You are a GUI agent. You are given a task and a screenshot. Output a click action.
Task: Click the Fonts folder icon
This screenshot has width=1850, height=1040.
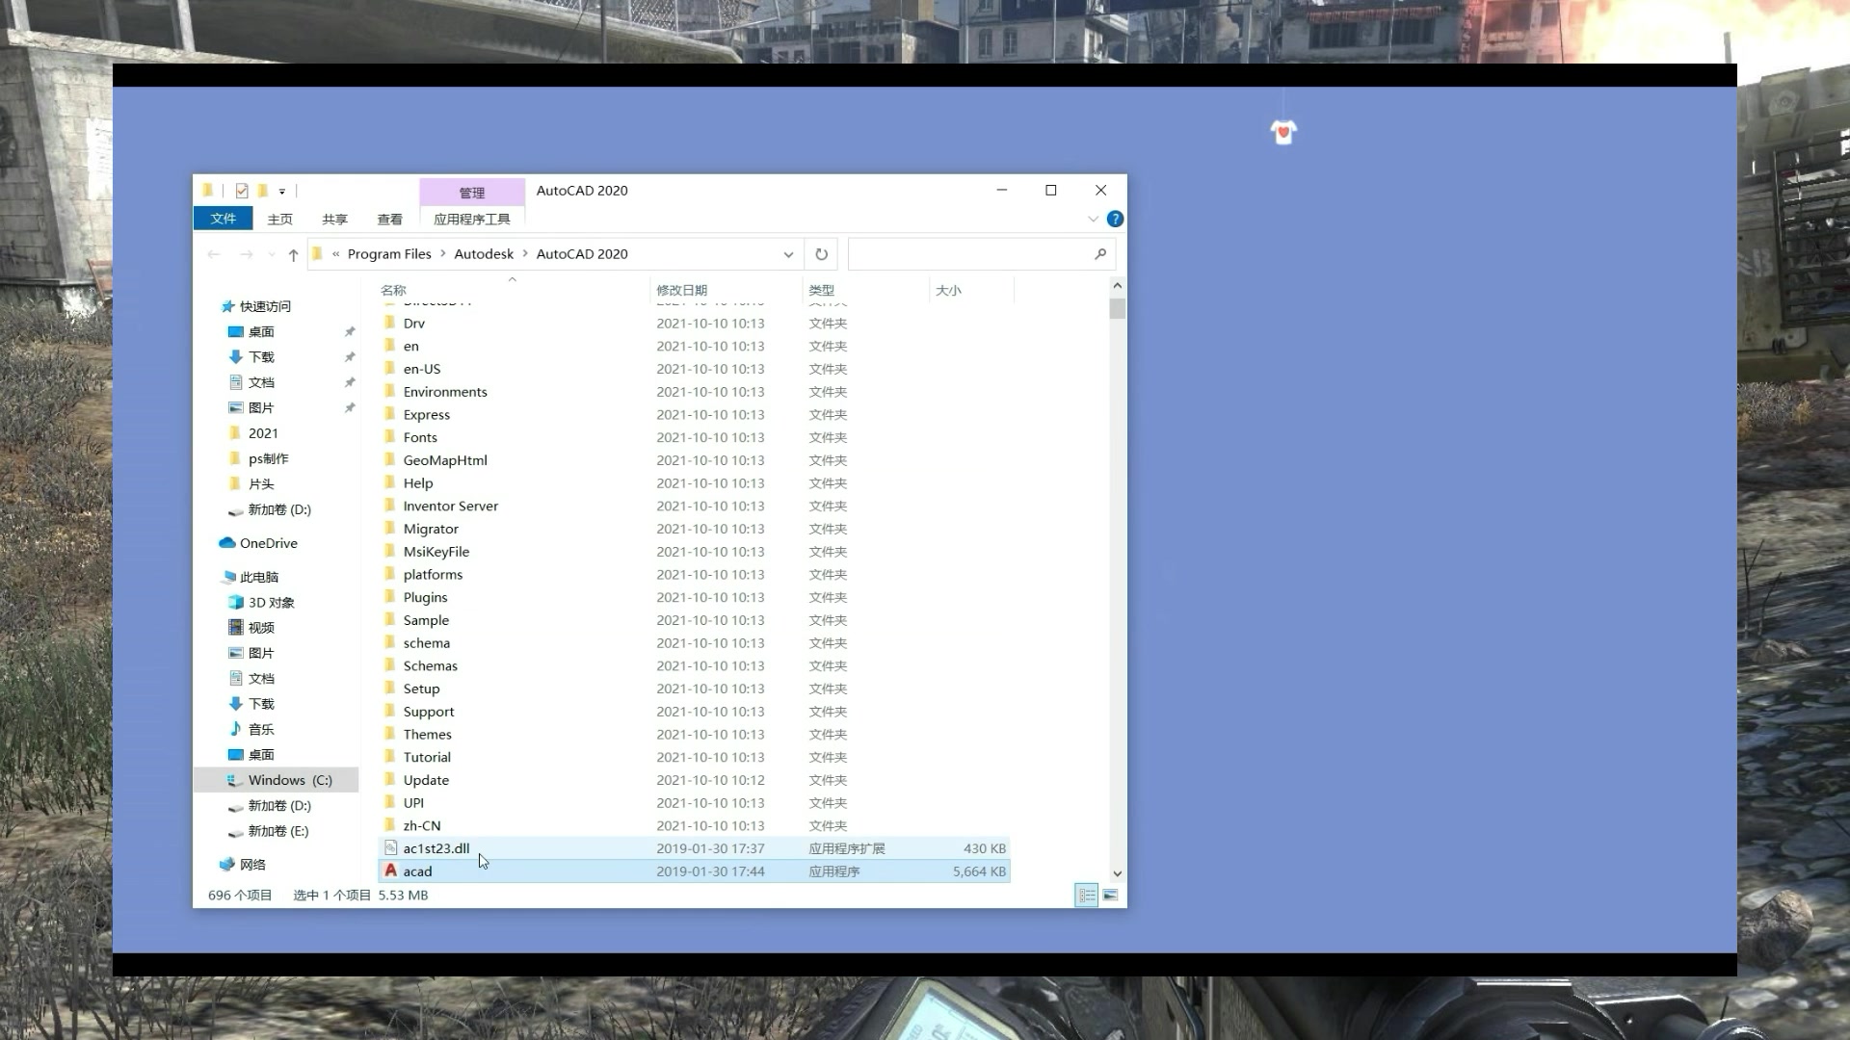(x=390, y=437)
